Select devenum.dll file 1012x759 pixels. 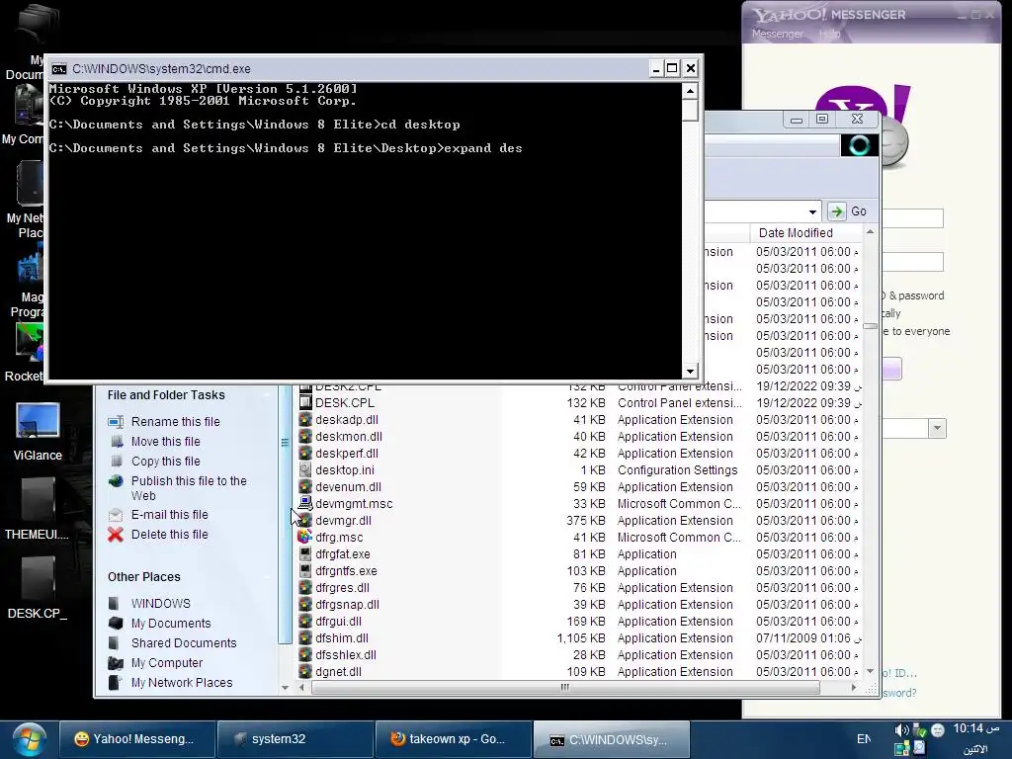(348, 486)
